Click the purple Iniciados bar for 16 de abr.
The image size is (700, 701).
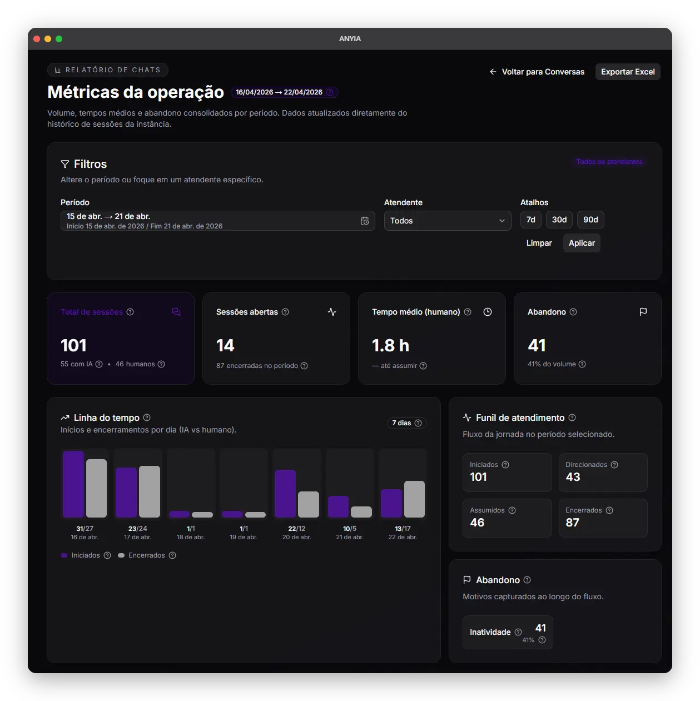click(73, 484)
